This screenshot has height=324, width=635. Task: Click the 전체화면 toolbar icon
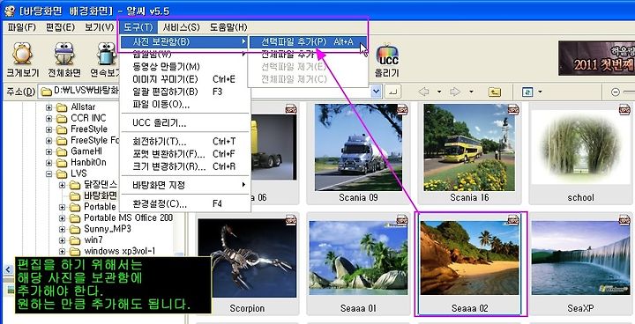64,59
